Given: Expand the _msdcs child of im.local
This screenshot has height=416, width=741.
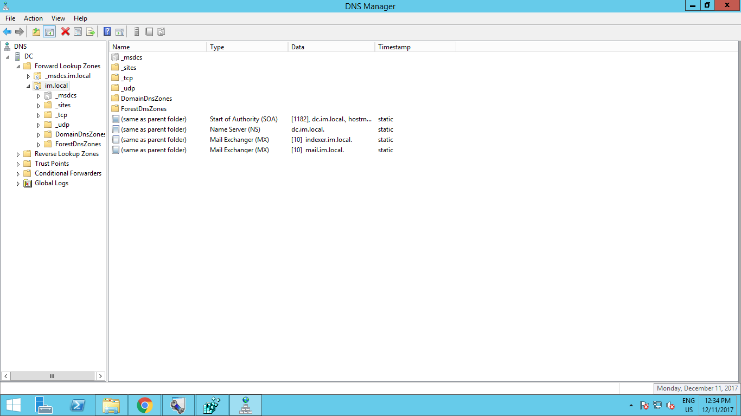Looking at the screenshot, I should tap(38, 95).
